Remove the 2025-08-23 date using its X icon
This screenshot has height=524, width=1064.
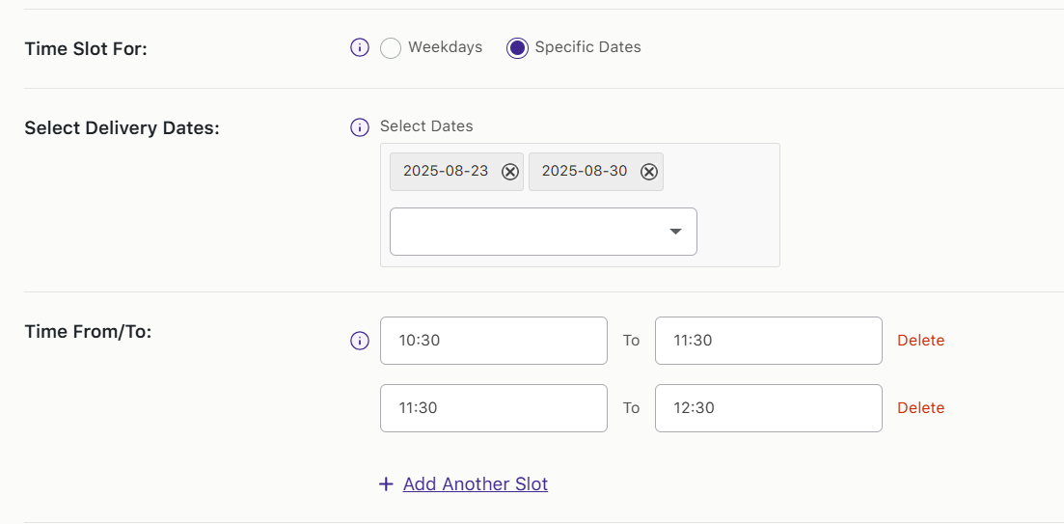(509, 172)
